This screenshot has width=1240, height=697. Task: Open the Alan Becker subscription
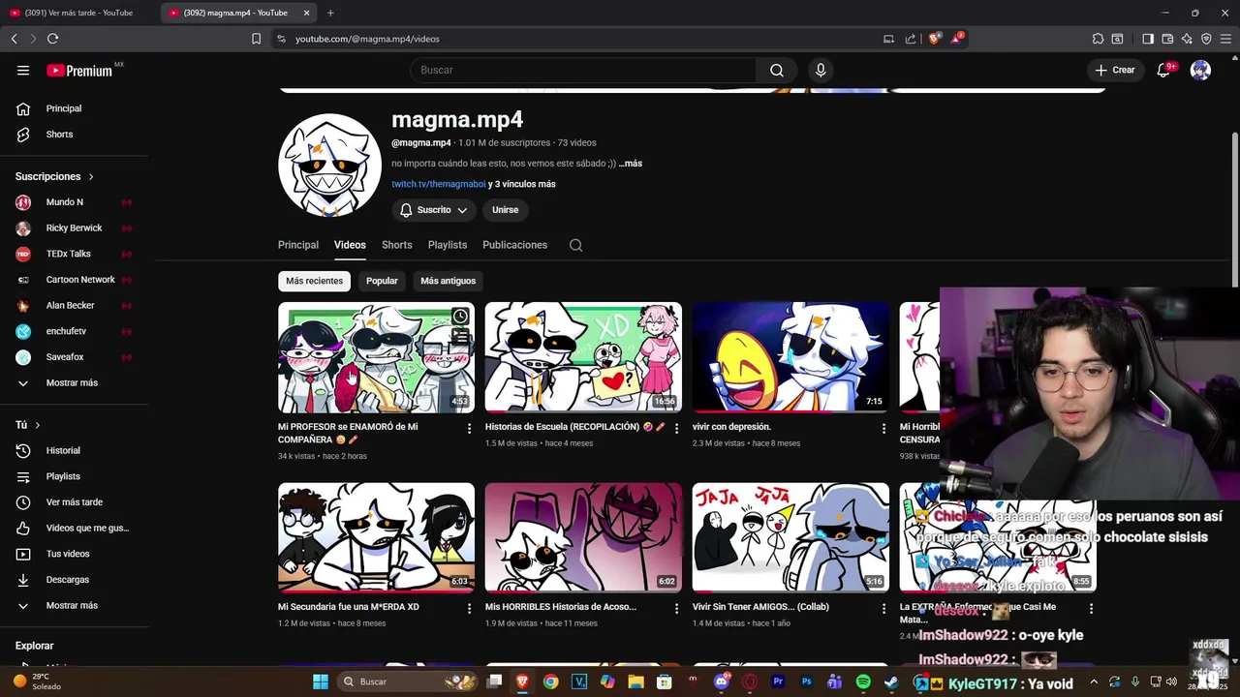coord(73,305)
